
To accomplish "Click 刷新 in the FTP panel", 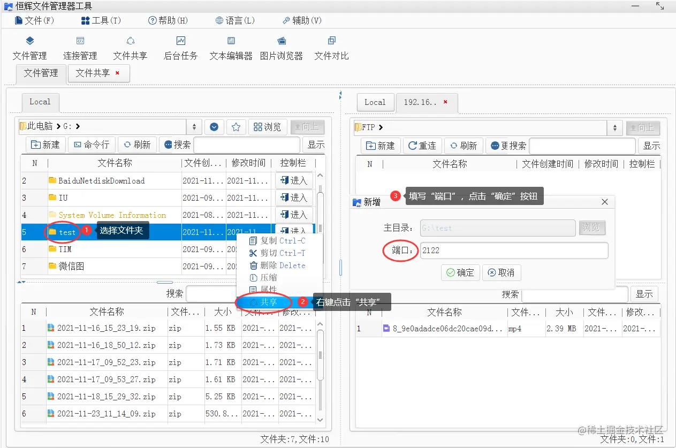I will pyautogui.click(x=464, y=146).
